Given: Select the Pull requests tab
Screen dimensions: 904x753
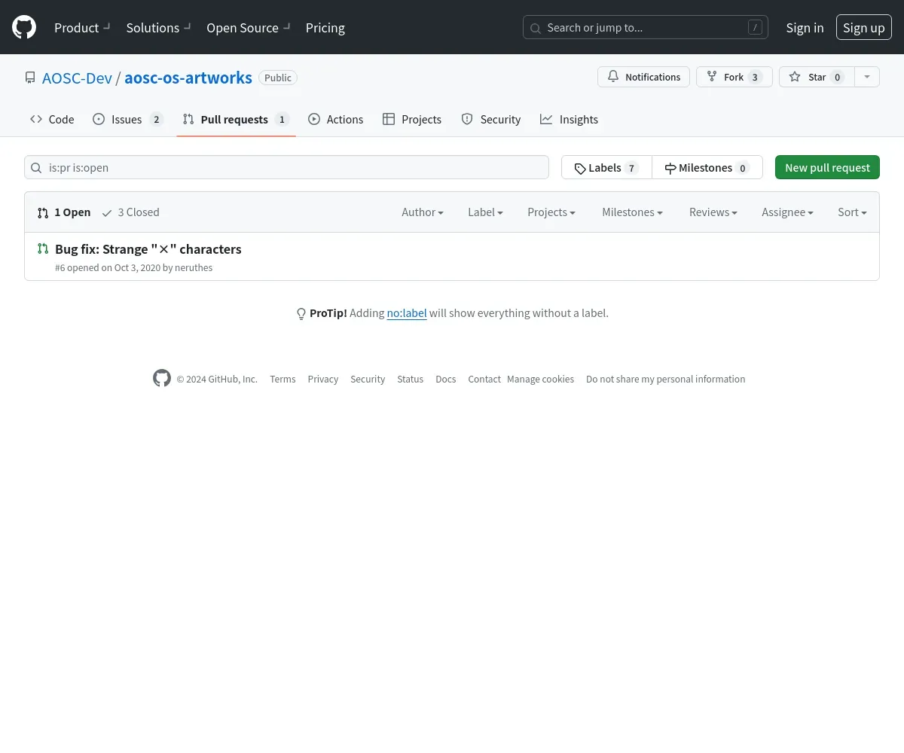Looking at the screenshot, I should 236,119.
